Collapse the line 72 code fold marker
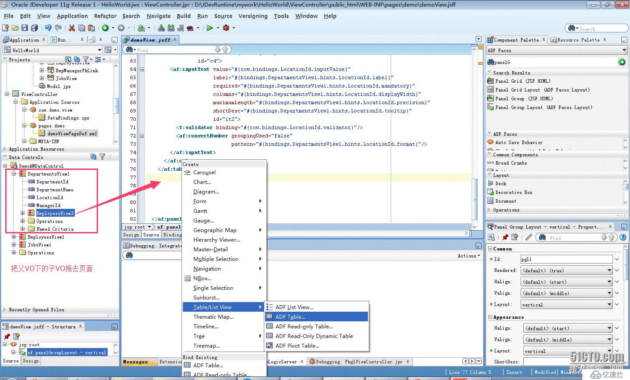The height and width of the screenshot is (380, 630). click(x=142, y=136)
